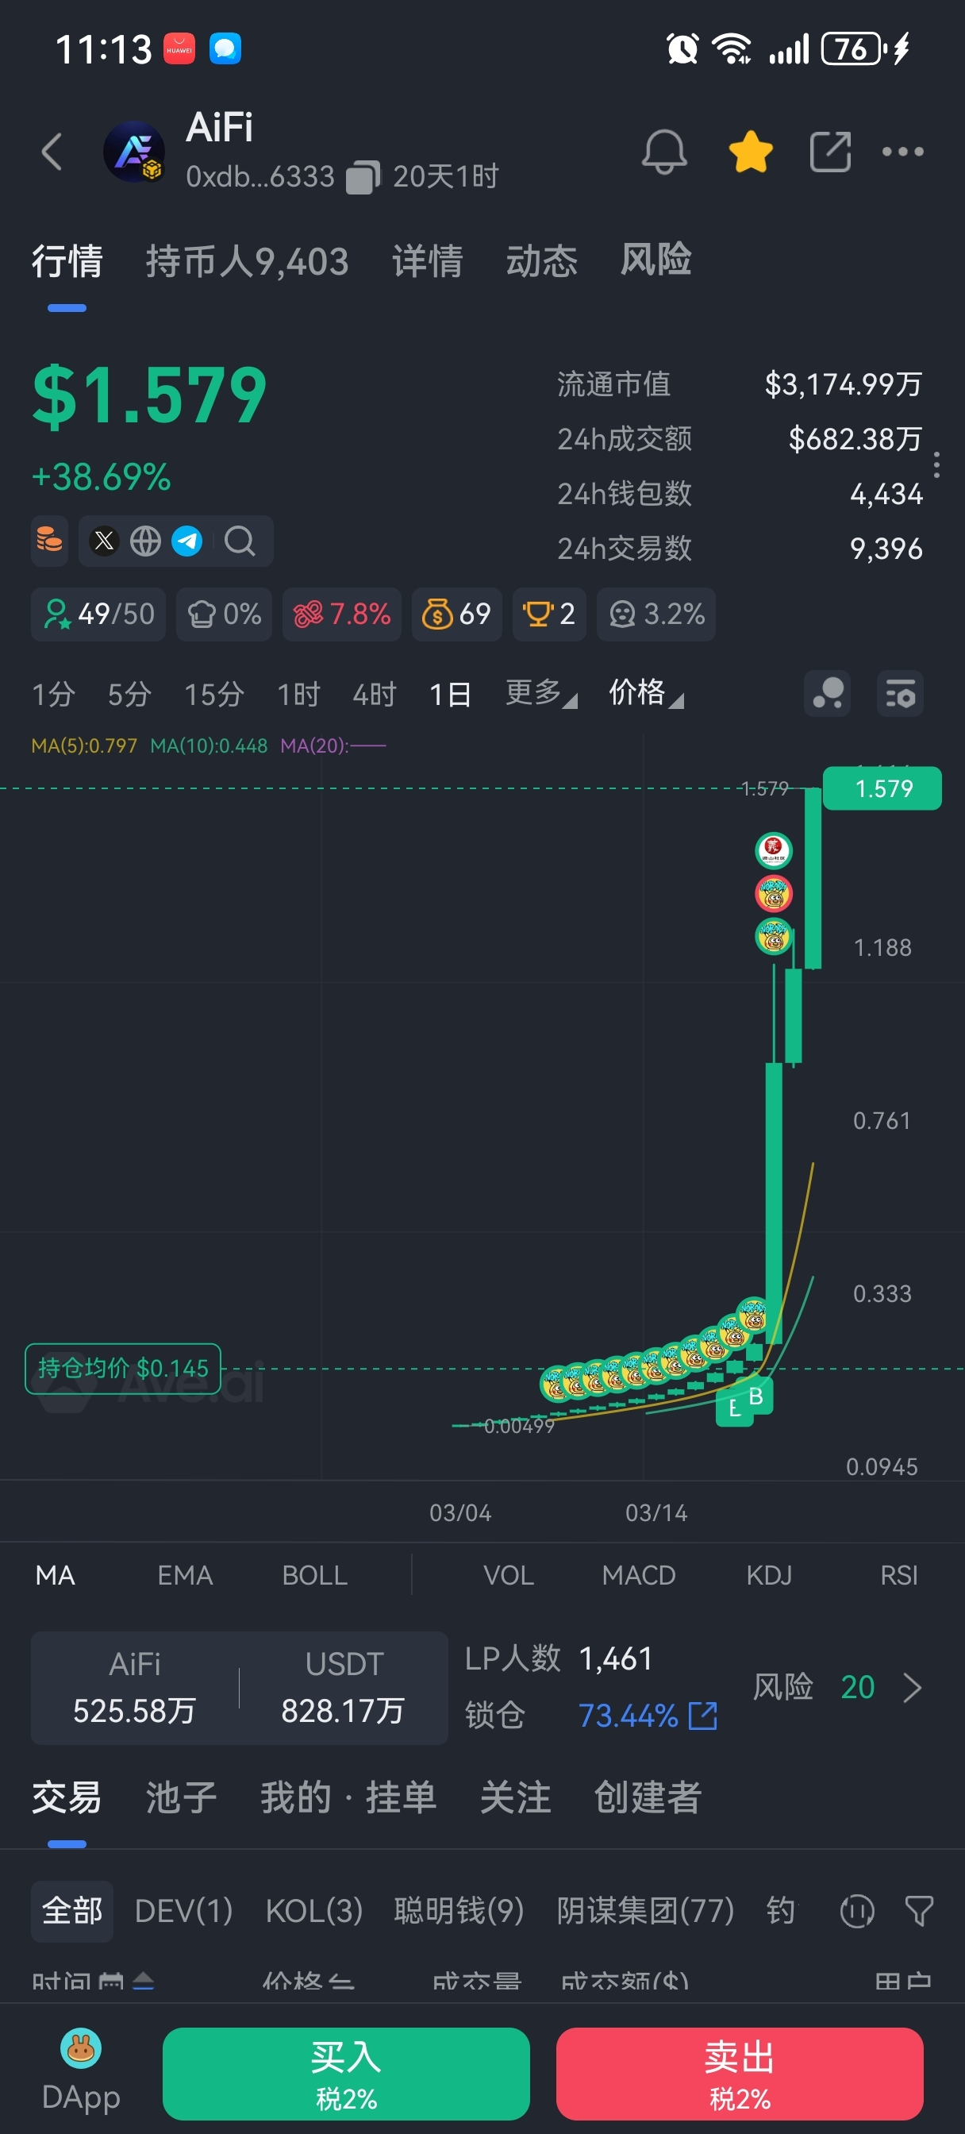Tap the share/external link icon
The height and width of the screenshot is (2134, 965).
831,152
